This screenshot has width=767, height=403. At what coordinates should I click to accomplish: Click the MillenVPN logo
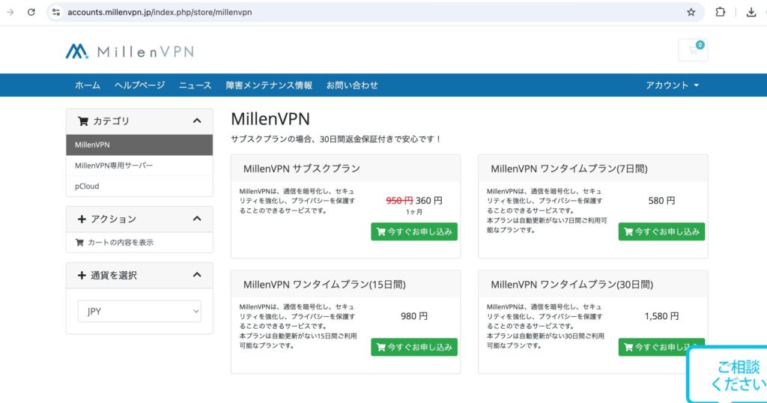(x=130, y=52)
